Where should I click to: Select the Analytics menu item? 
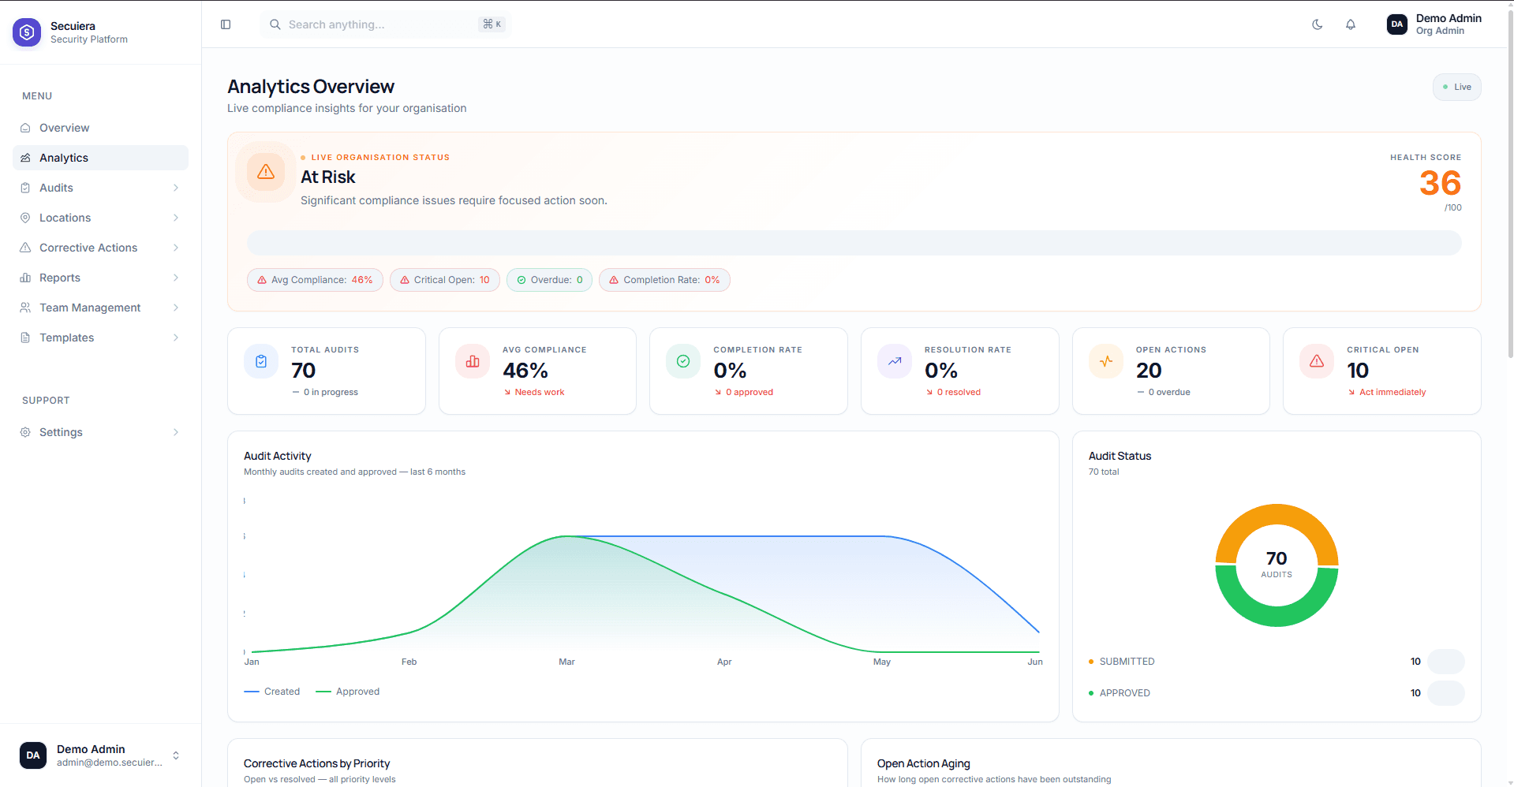point(100,158)
